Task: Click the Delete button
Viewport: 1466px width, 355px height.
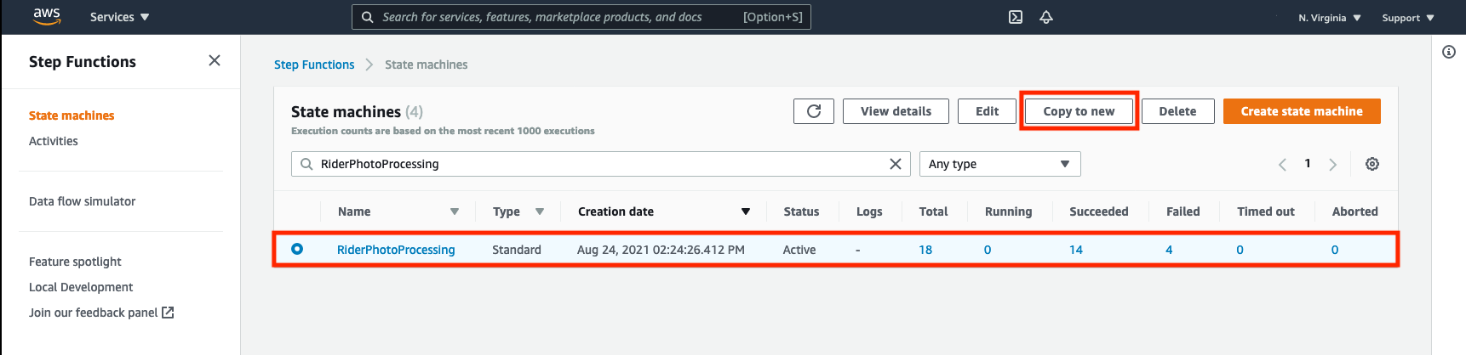Action: (x=1177, y=111)
